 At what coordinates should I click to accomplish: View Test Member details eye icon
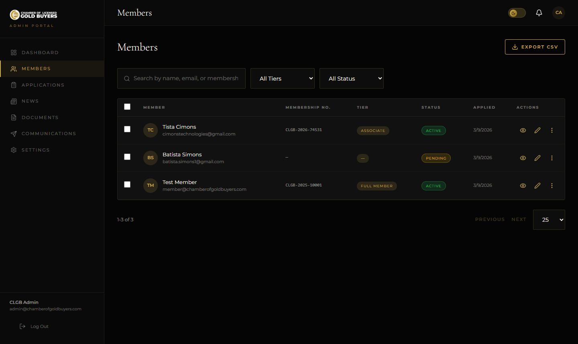(523, 186)
